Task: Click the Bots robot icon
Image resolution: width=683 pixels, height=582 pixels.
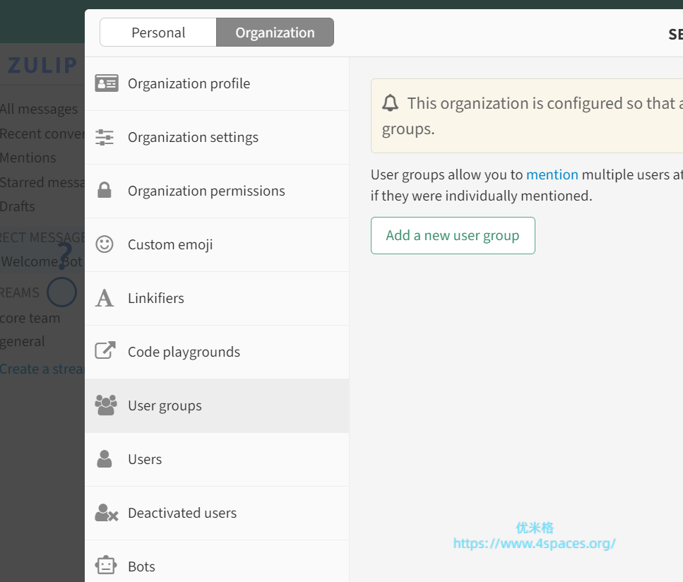Action: click(x=105, y=566)
